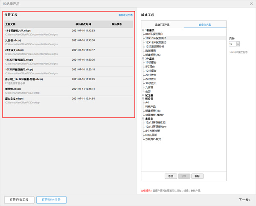Click the 添加 button

coord(171,176)
